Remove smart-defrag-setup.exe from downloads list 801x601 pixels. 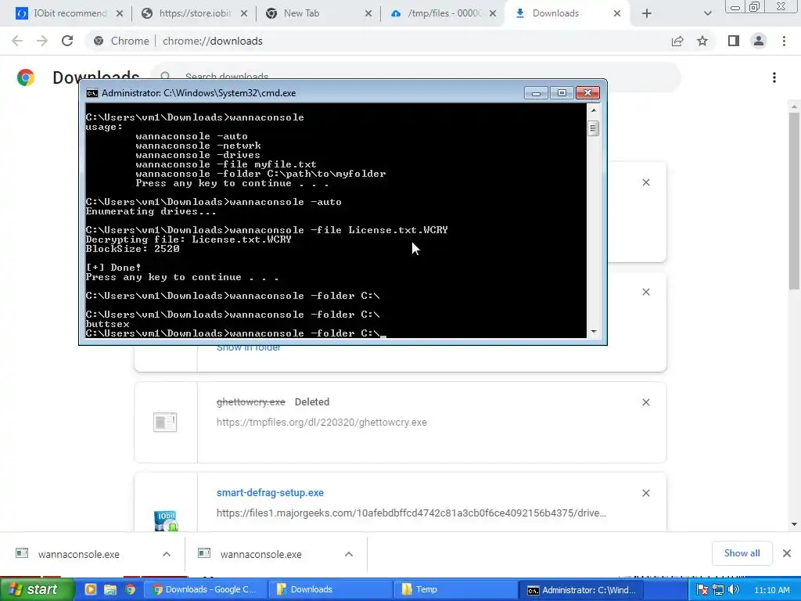coord(645,493)
